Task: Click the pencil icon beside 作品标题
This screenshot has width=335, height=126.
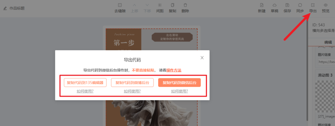Action: point(5,9)
